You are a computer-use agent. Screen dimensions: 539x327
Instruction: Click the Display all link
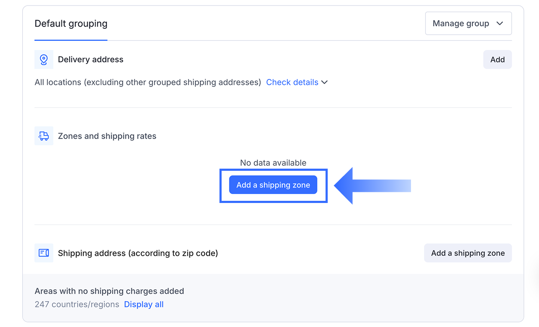coord(144,304)
